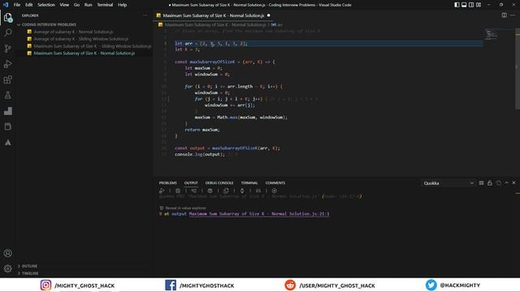Open the Terminal menu
Image resolution: width=520 pixels, height=292 pixels.
pos(105,5)
